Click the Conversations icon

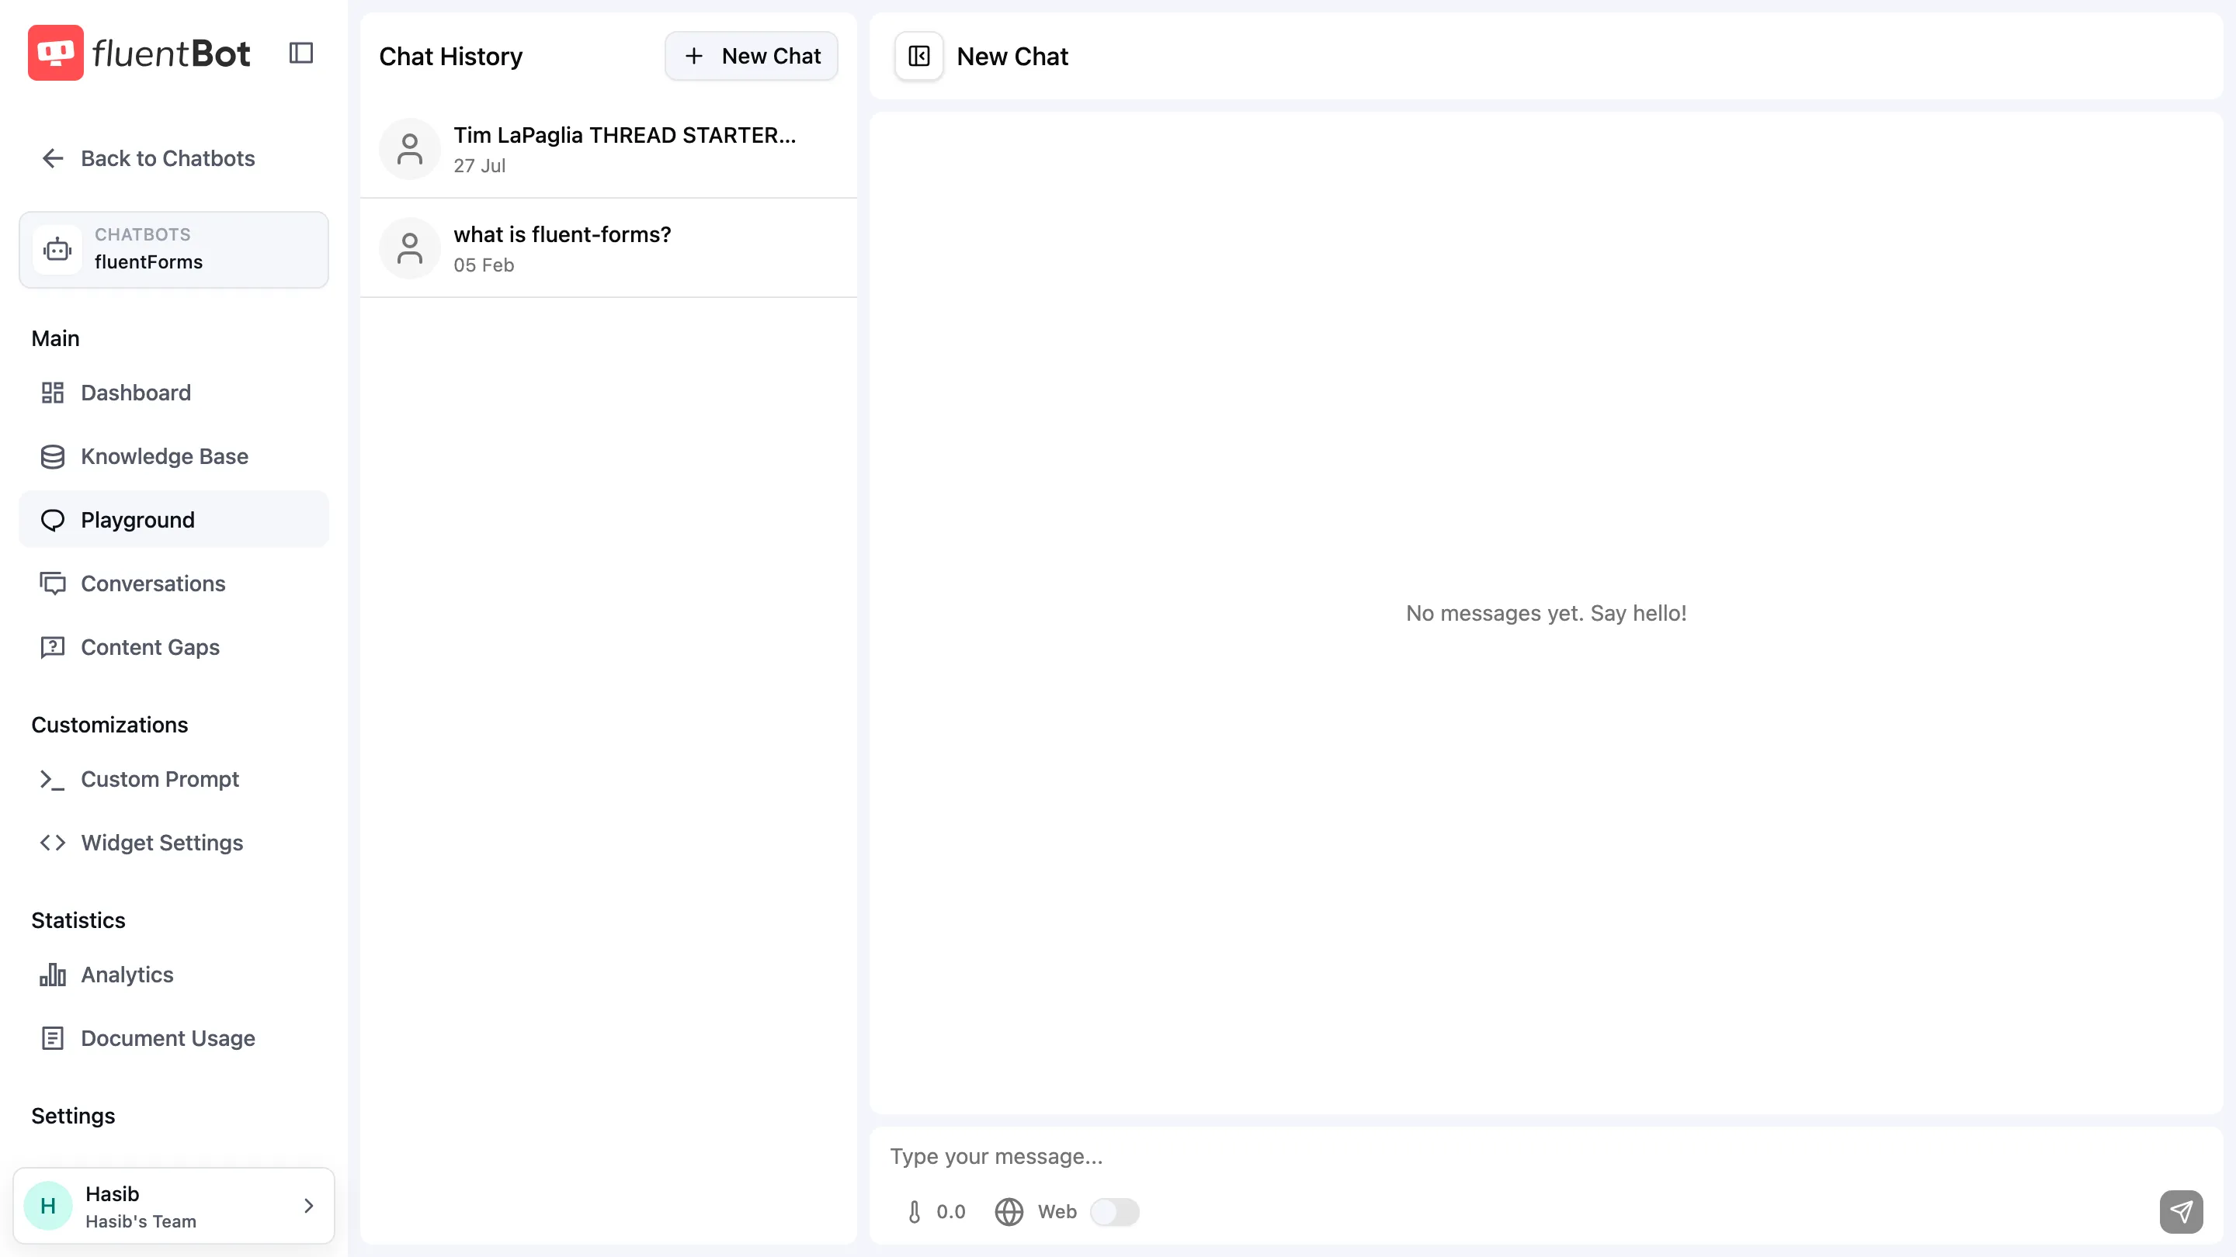tap(53, 583)
